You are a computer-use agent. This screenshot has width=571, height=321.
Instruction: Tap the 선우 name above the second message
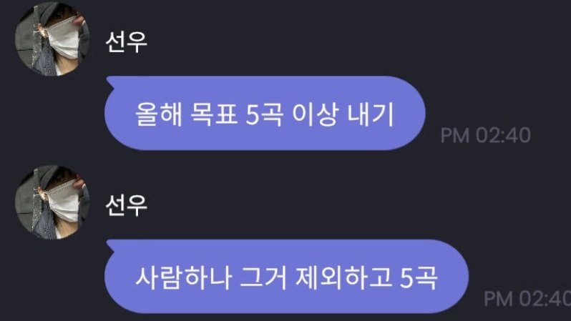click(x=126, y=206)
